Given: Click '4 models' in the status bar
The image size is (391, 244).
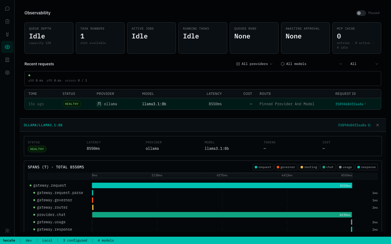Looking at the screenshot, I should [x=106, y=240].
